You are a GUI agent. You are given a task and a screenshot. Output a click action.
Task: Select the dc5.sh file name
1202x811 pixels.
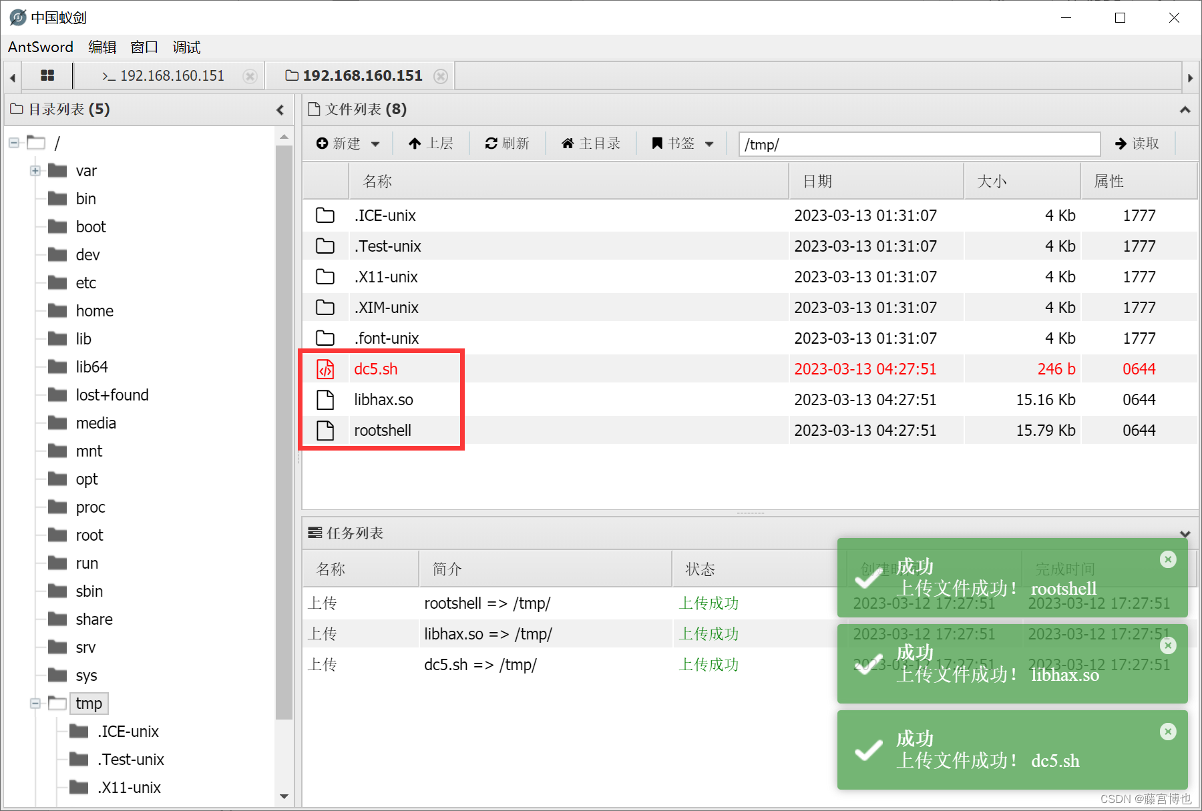click(x=376, y=369)
